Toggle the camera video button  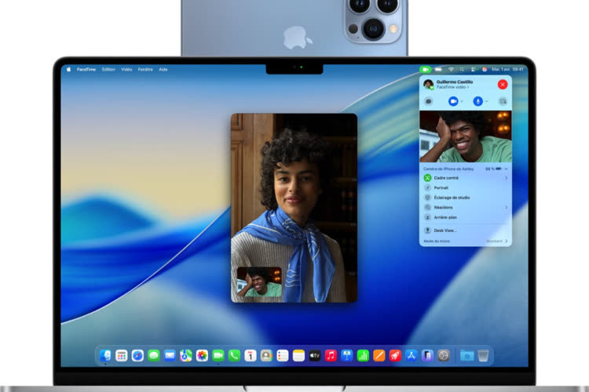[452, 101]
